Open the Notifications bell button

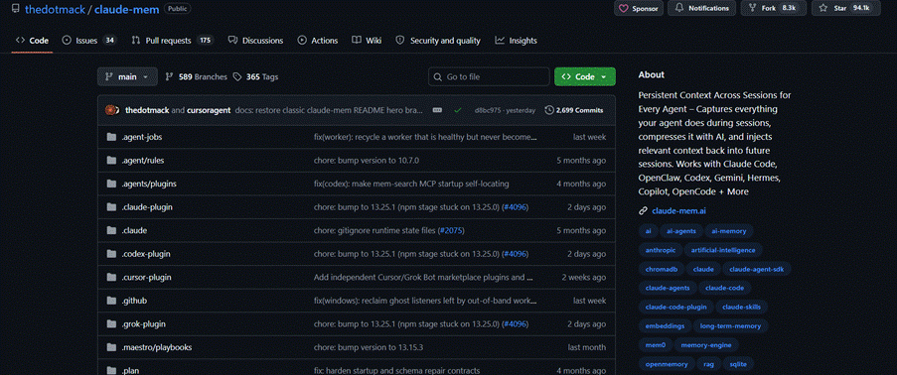(x=702, y=9)
